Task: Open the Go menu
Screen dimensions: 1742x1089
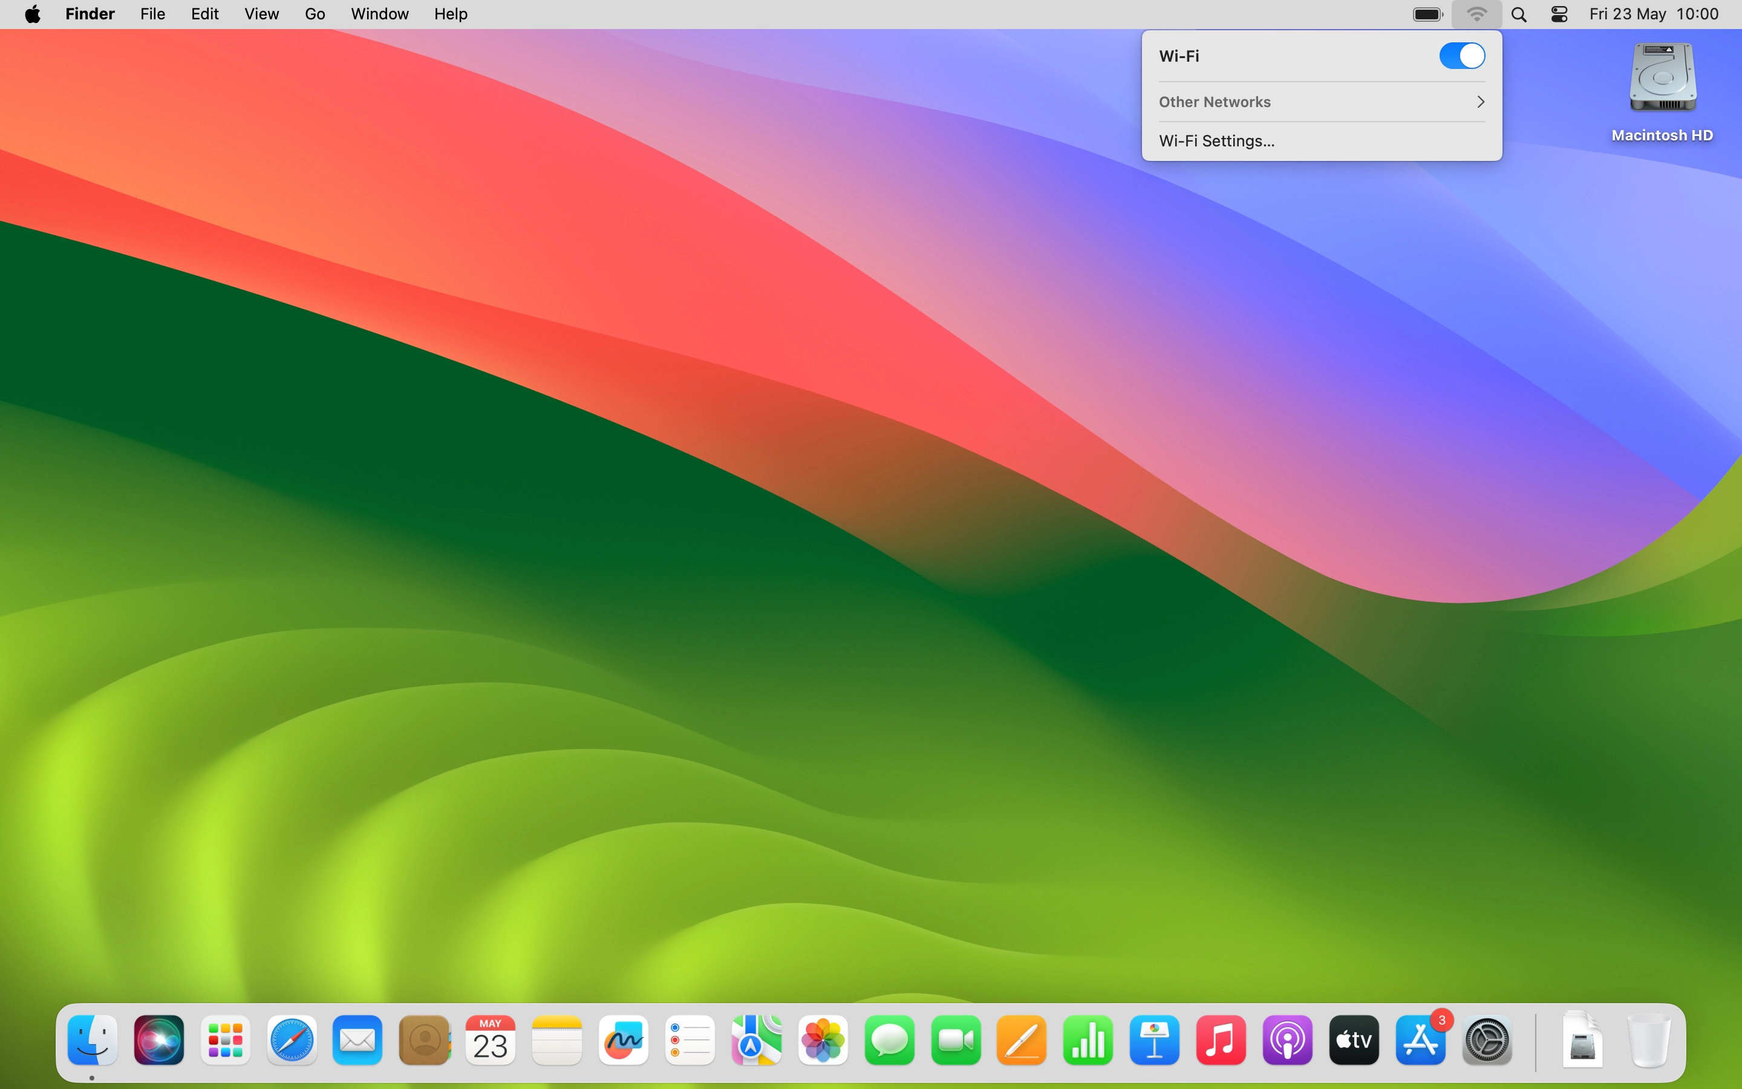Action: pos(315,15)
